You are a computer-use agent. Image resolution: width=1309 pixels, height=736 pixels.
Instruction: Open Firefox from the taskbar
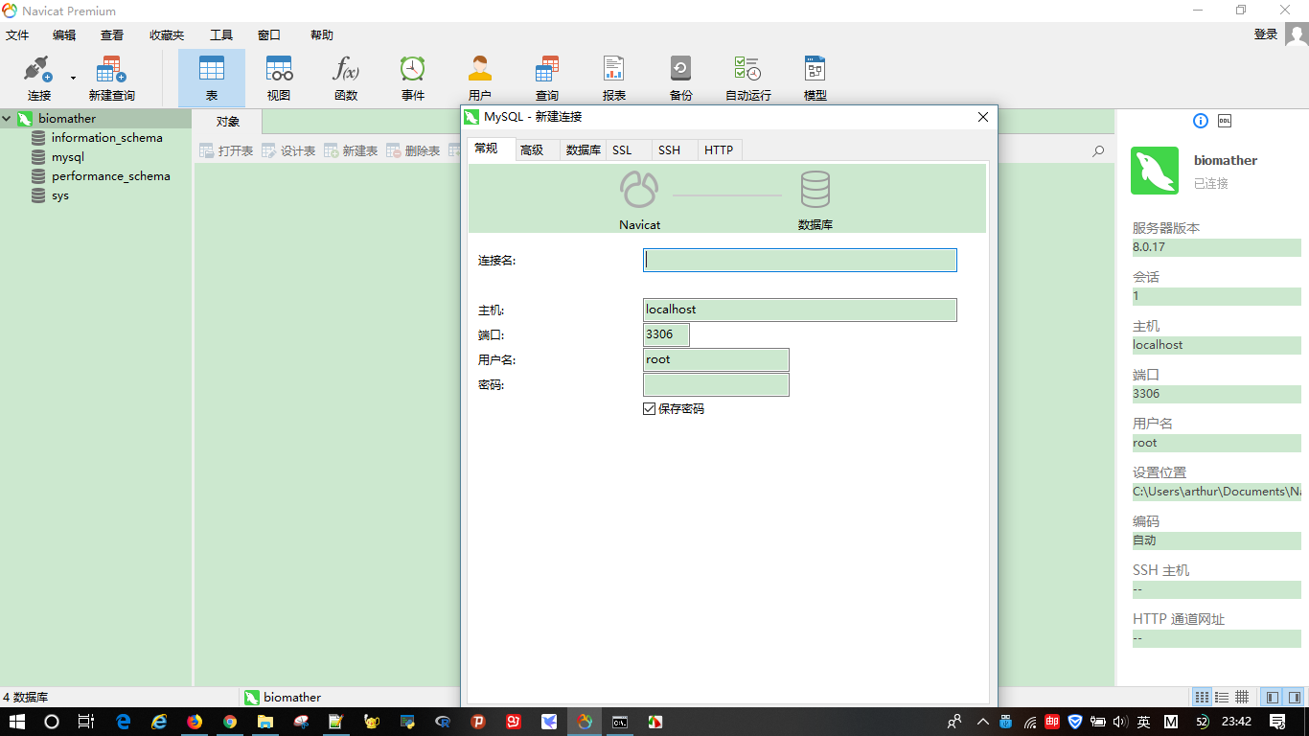pos(195,722)
